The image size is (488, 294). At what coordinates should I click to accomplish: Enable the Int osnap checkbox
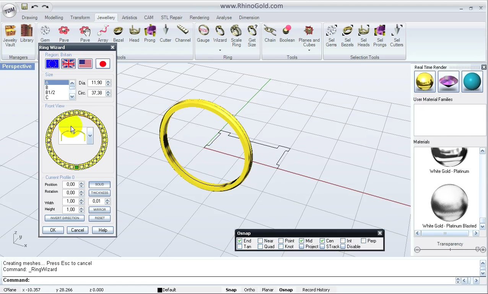343,241
